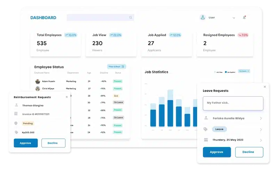Click the invoice document icon in Reimbursement Requests

point(16,114)
